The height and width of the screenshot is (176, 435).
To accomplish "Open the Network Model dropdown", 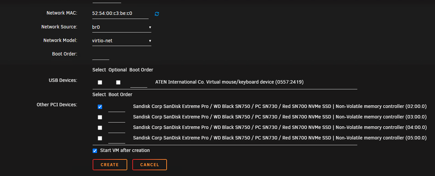I will point(122,41).
